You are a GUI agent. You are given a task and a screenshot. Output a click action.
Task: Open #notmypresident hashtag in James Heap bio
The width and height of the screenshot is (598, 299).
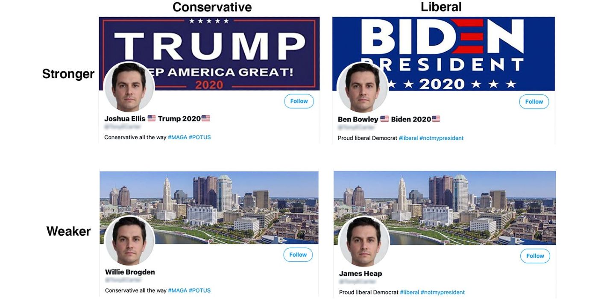coord(443,293)
